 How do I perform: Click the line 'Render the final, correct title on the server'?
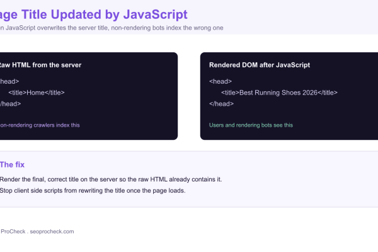111,180
